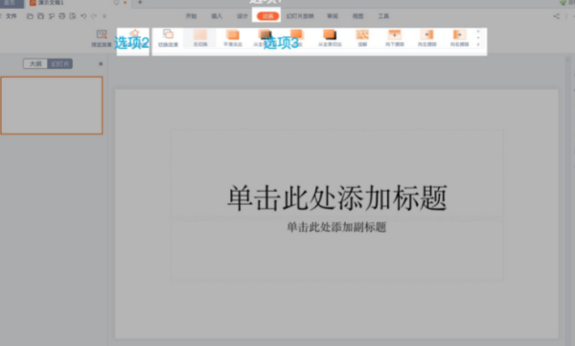
Task: Click the Save icon in quick toolbar
Action: click(40, 16)
